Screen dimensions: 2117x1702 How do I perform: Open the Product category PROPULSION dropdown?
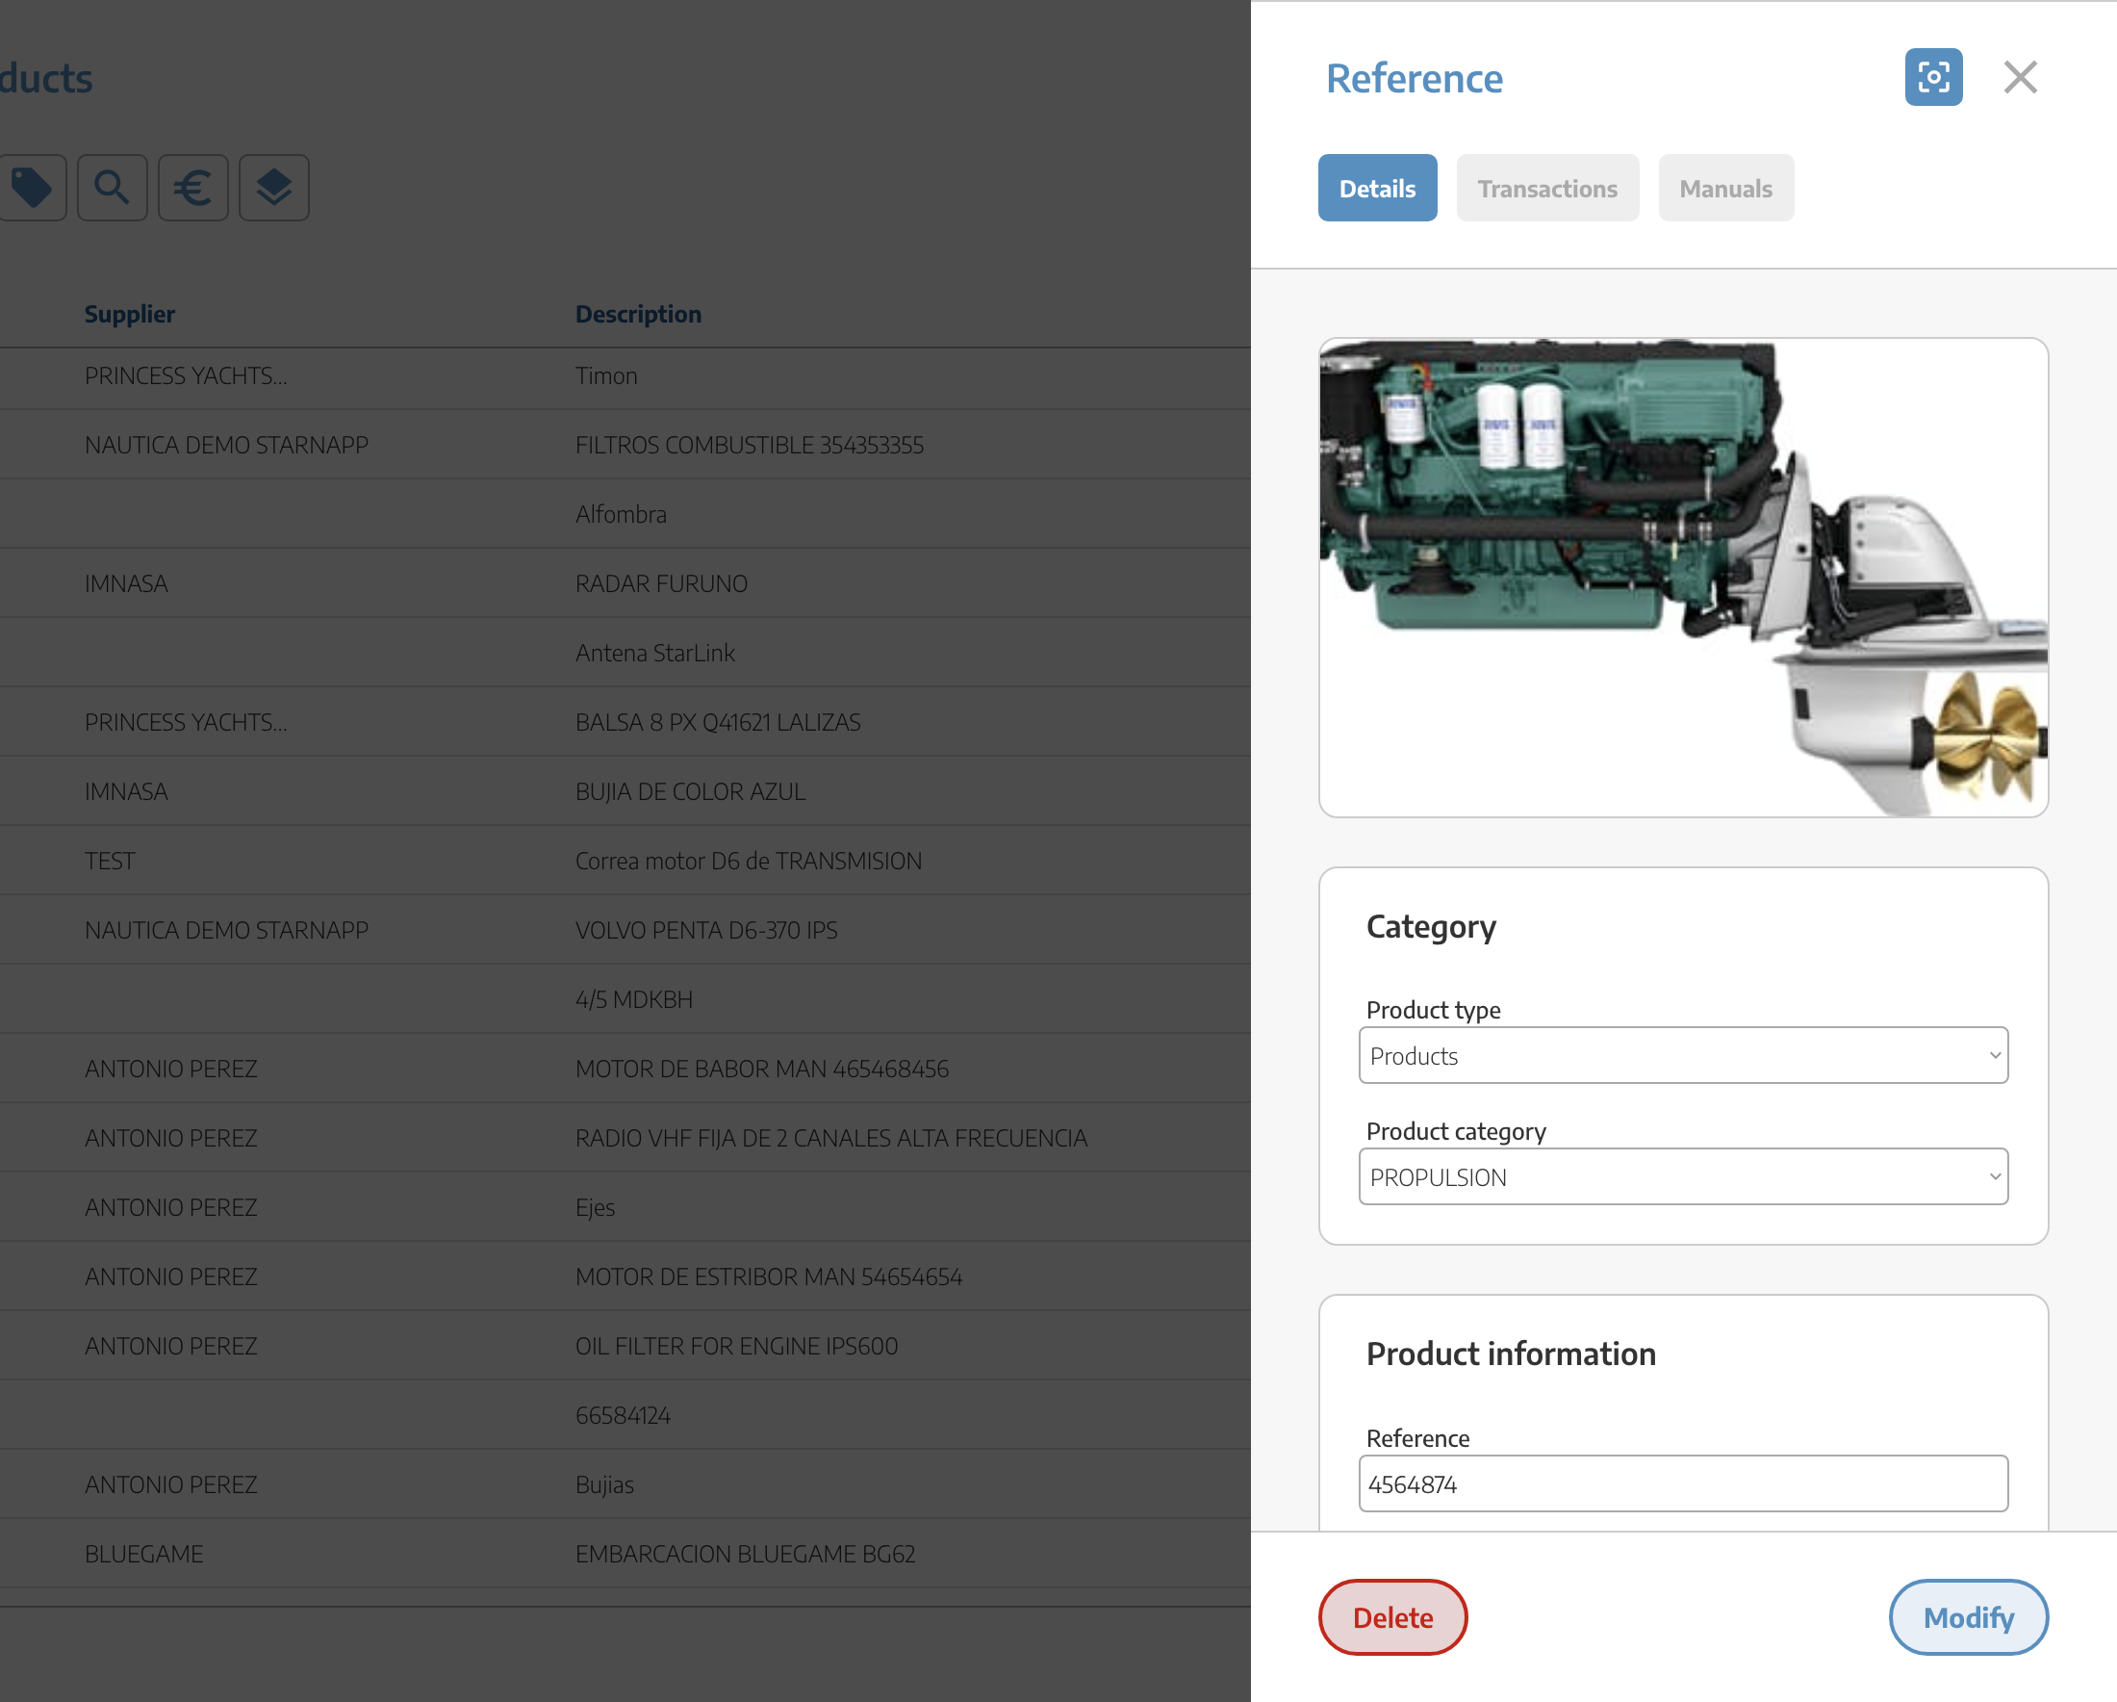1683,1176
